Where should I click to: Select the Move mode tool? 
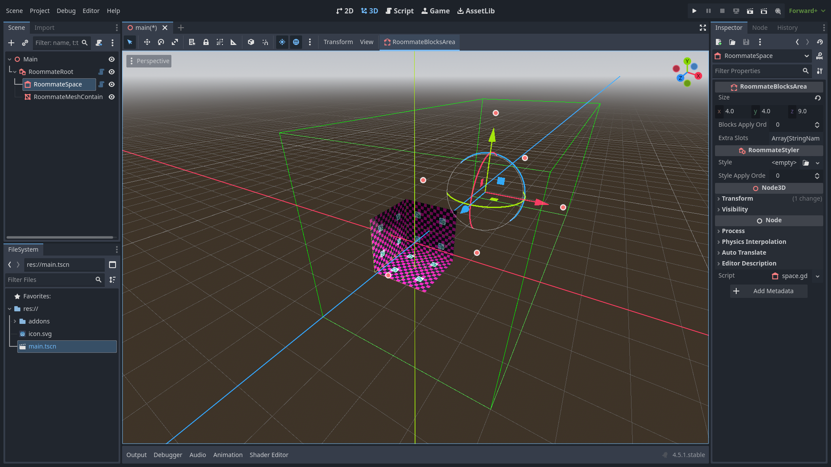click(147, 42)
